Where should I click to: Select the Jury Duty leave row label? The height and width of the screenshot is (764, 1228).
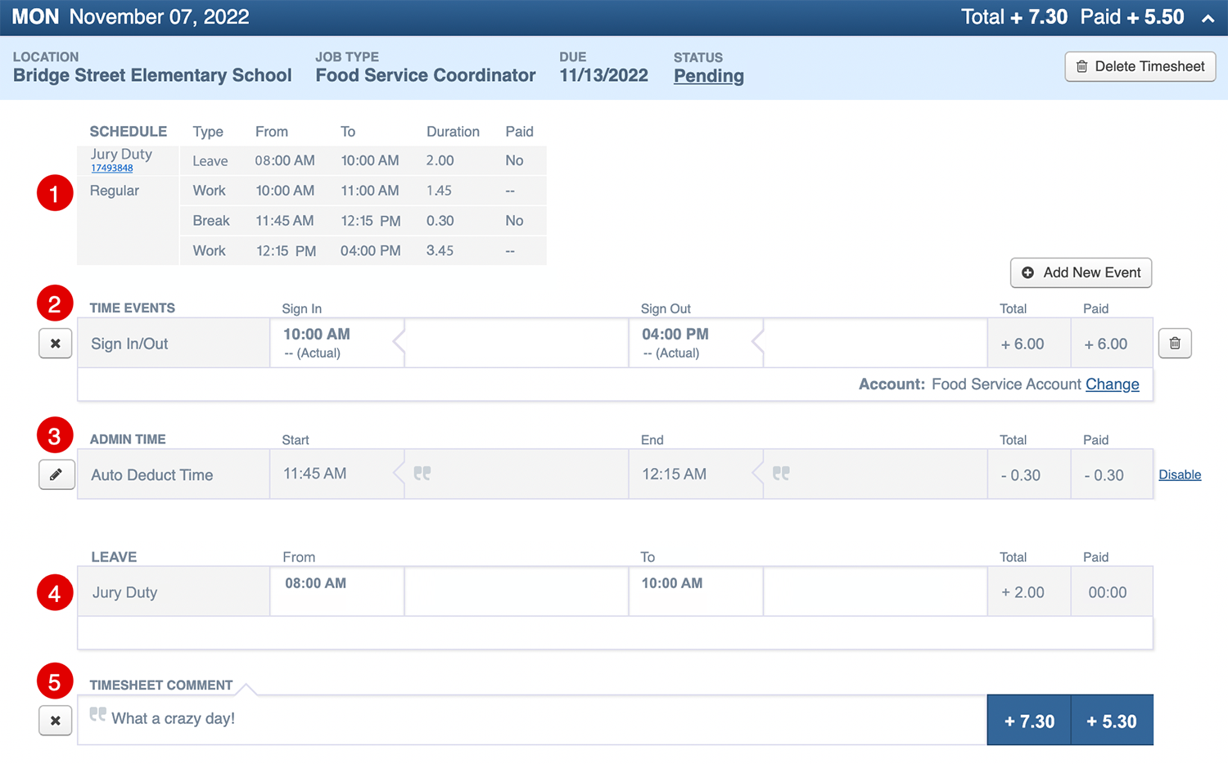124,592
